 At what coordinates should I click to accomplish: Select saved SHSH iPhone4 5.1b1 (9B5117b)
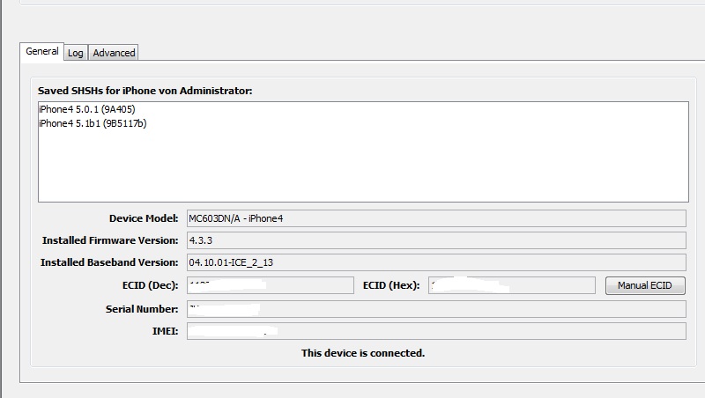click(x=93, y=123)
